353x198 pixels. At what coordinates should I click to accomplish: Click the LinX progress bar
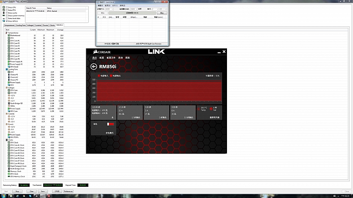[132, 13]
